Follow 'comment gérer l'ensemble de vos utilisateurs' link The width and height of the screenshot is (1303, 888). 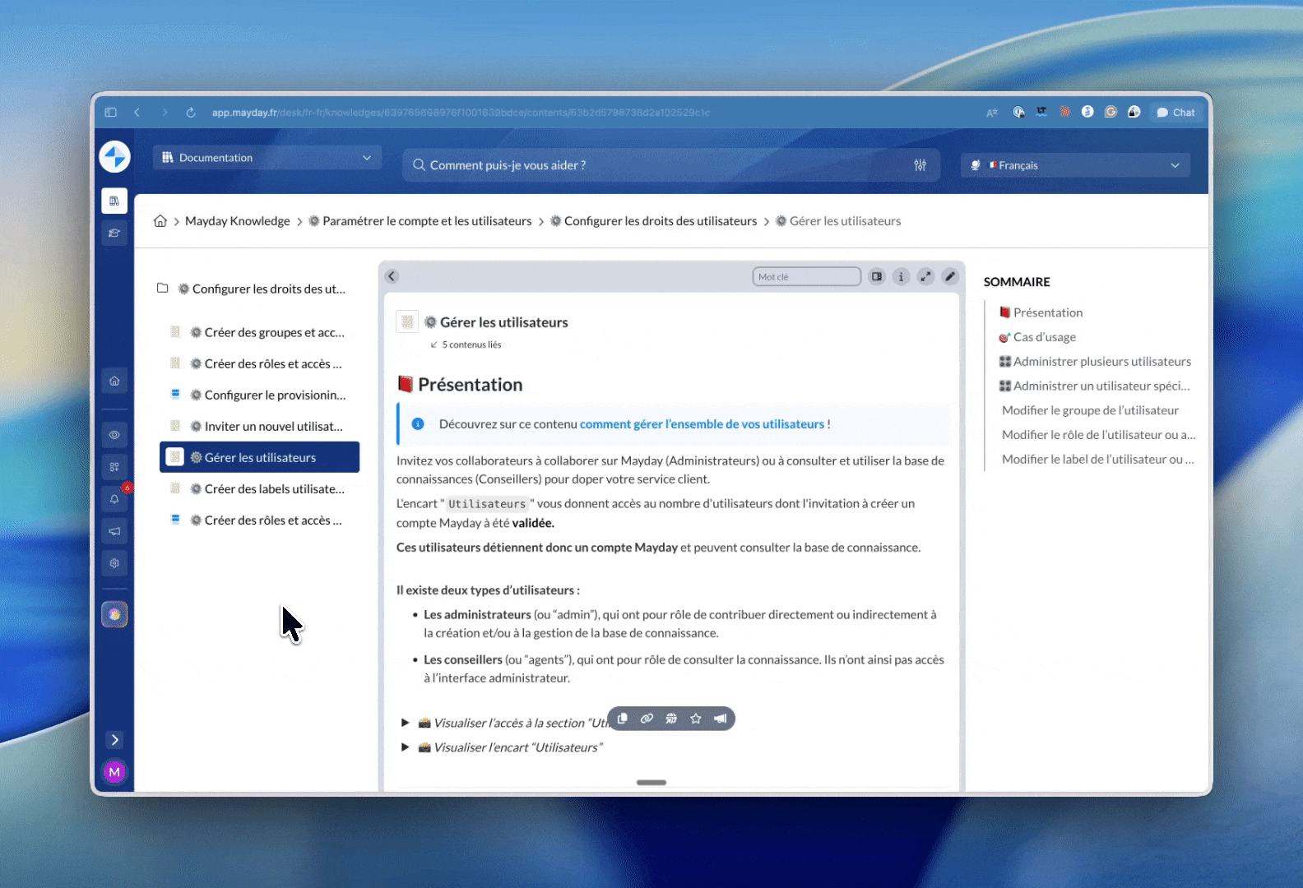(x=702, y=424)
